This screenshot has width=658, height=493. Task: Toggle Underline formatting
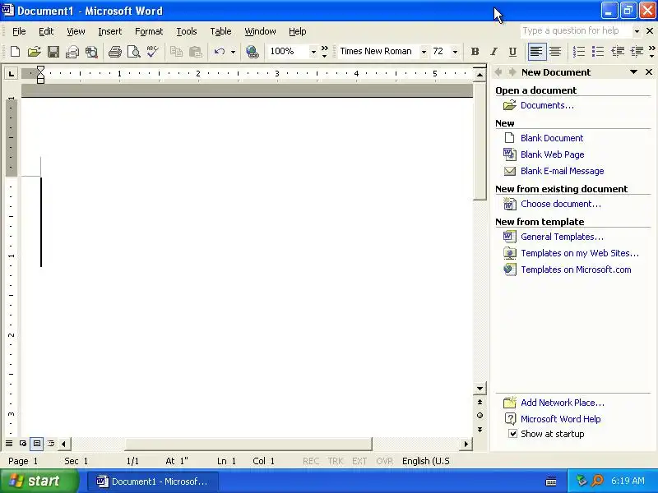point(512,52)
